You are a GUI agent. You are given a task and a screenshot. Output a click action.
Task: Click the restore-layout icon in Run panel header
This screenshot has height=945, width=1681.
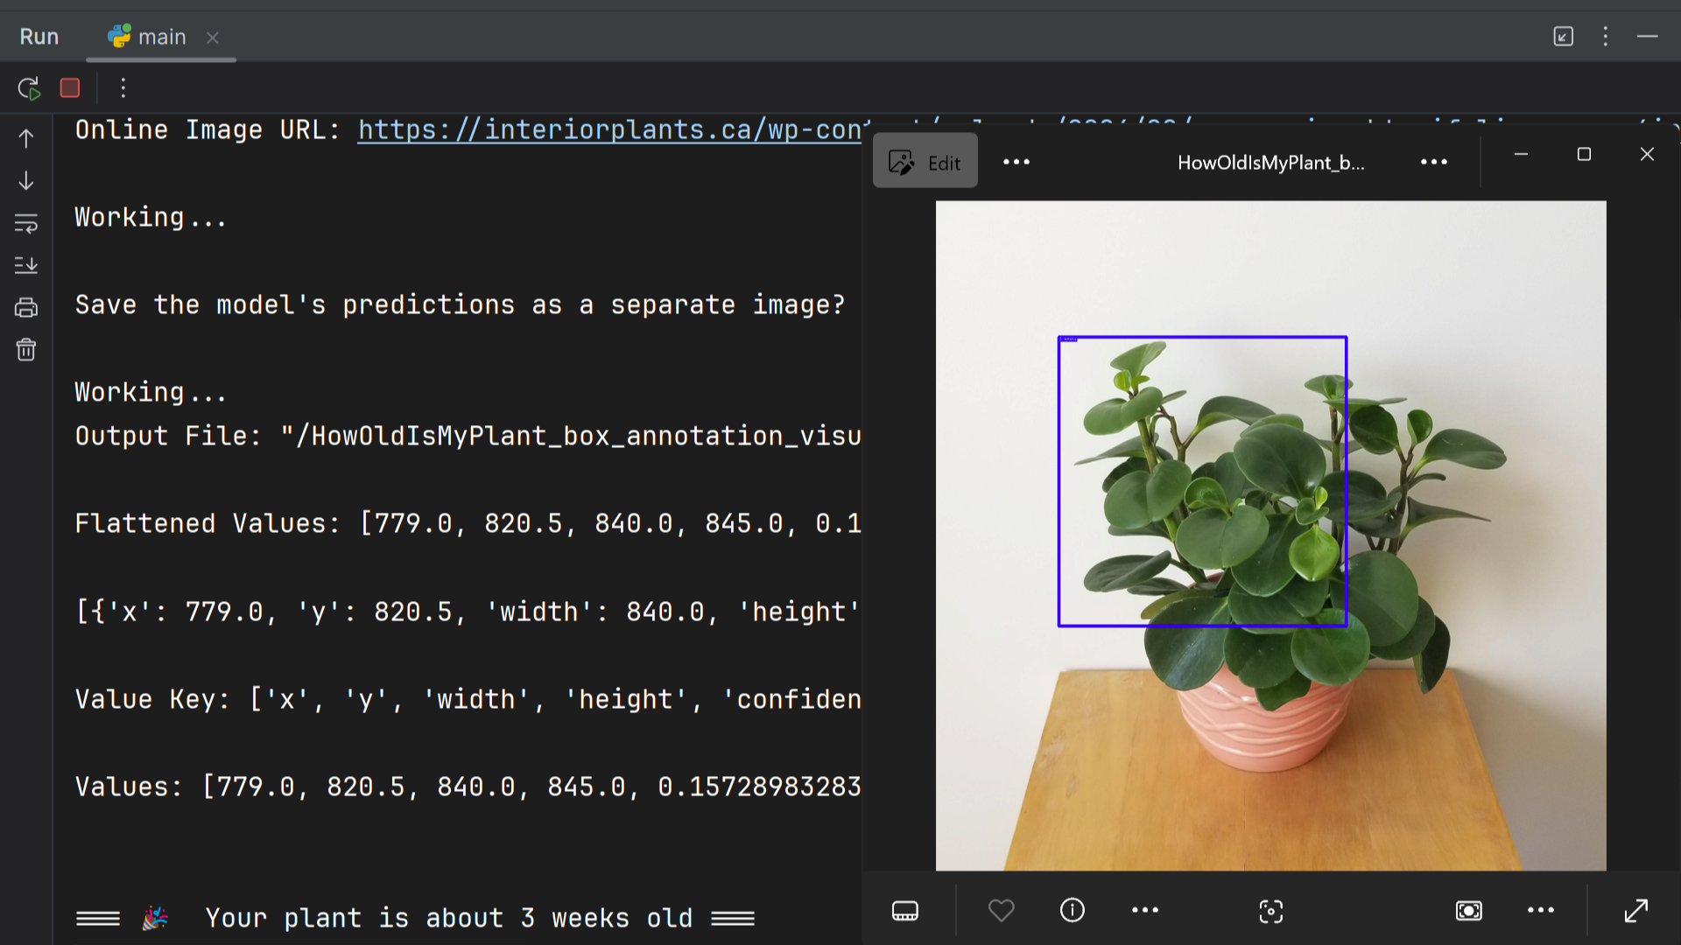pyautogui.click(x=1564, y=37)
